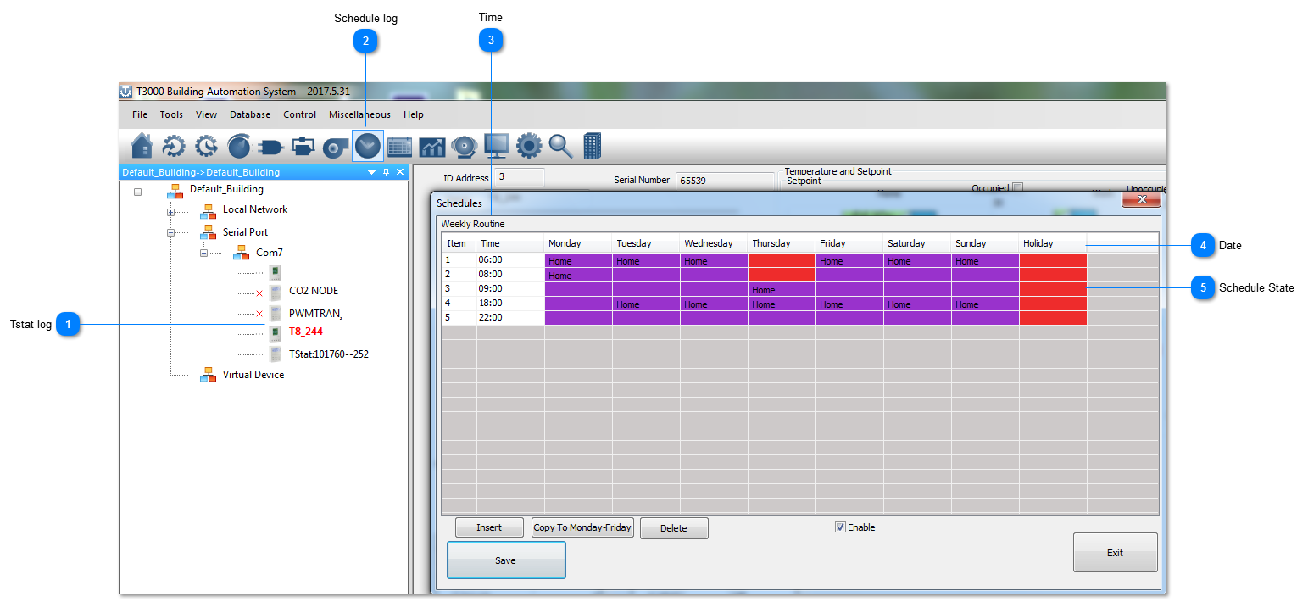
Task: Click the ID Address input field
Action: tap(520, 177)
